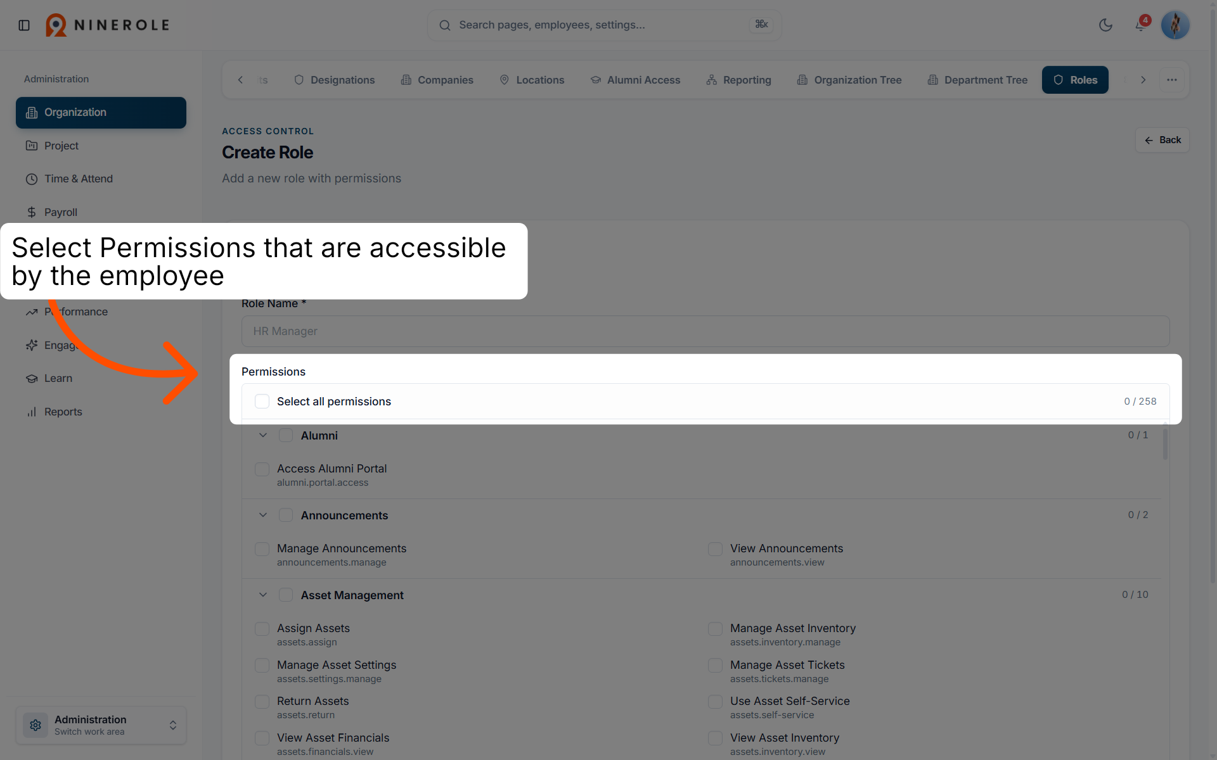Select Organization in sidebar
1217x760 pixels.
point(101,112)
